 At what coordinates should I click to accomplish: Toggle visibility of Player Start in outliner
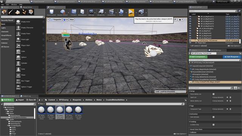tap(190, 43)
